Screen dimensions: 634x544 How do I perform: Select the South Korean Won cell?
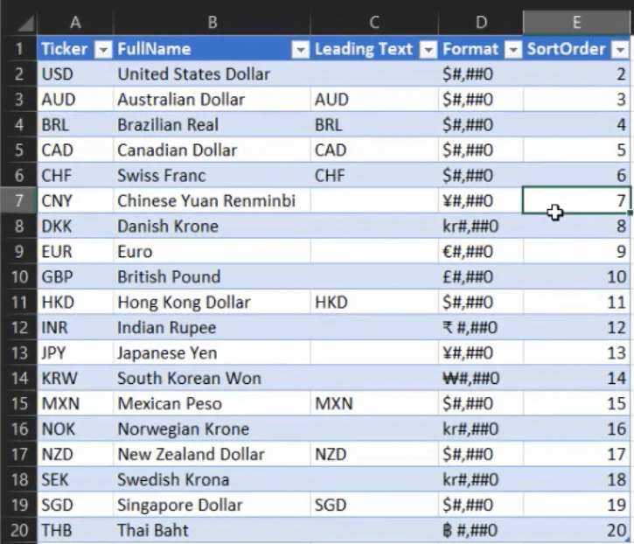[212, 378]
